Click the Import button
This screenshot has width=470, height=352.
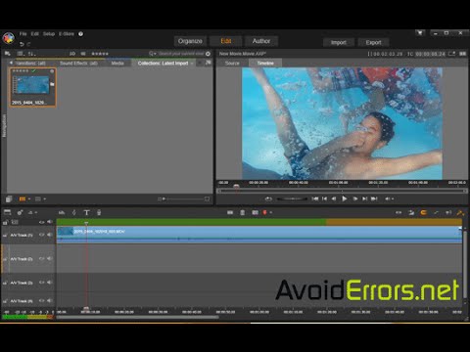point(339,42)
